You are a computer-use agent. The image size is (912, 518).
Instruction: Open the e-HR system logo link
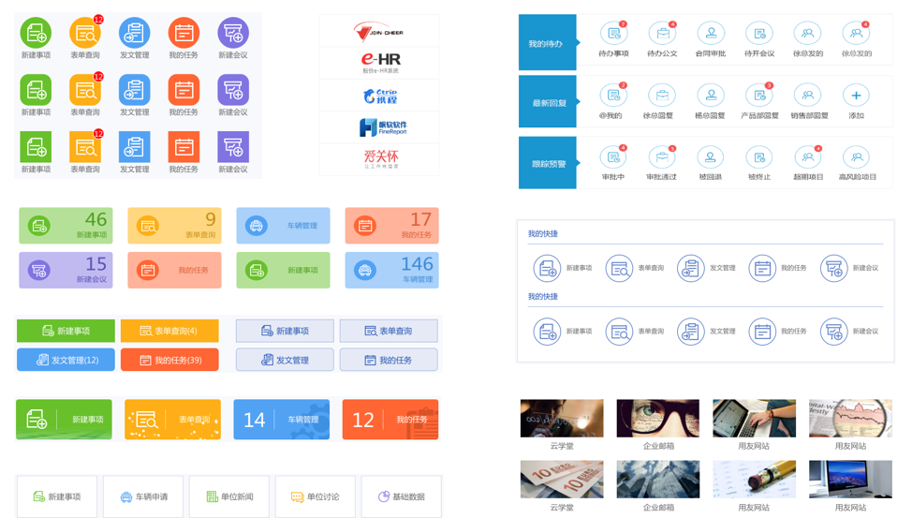380,64
